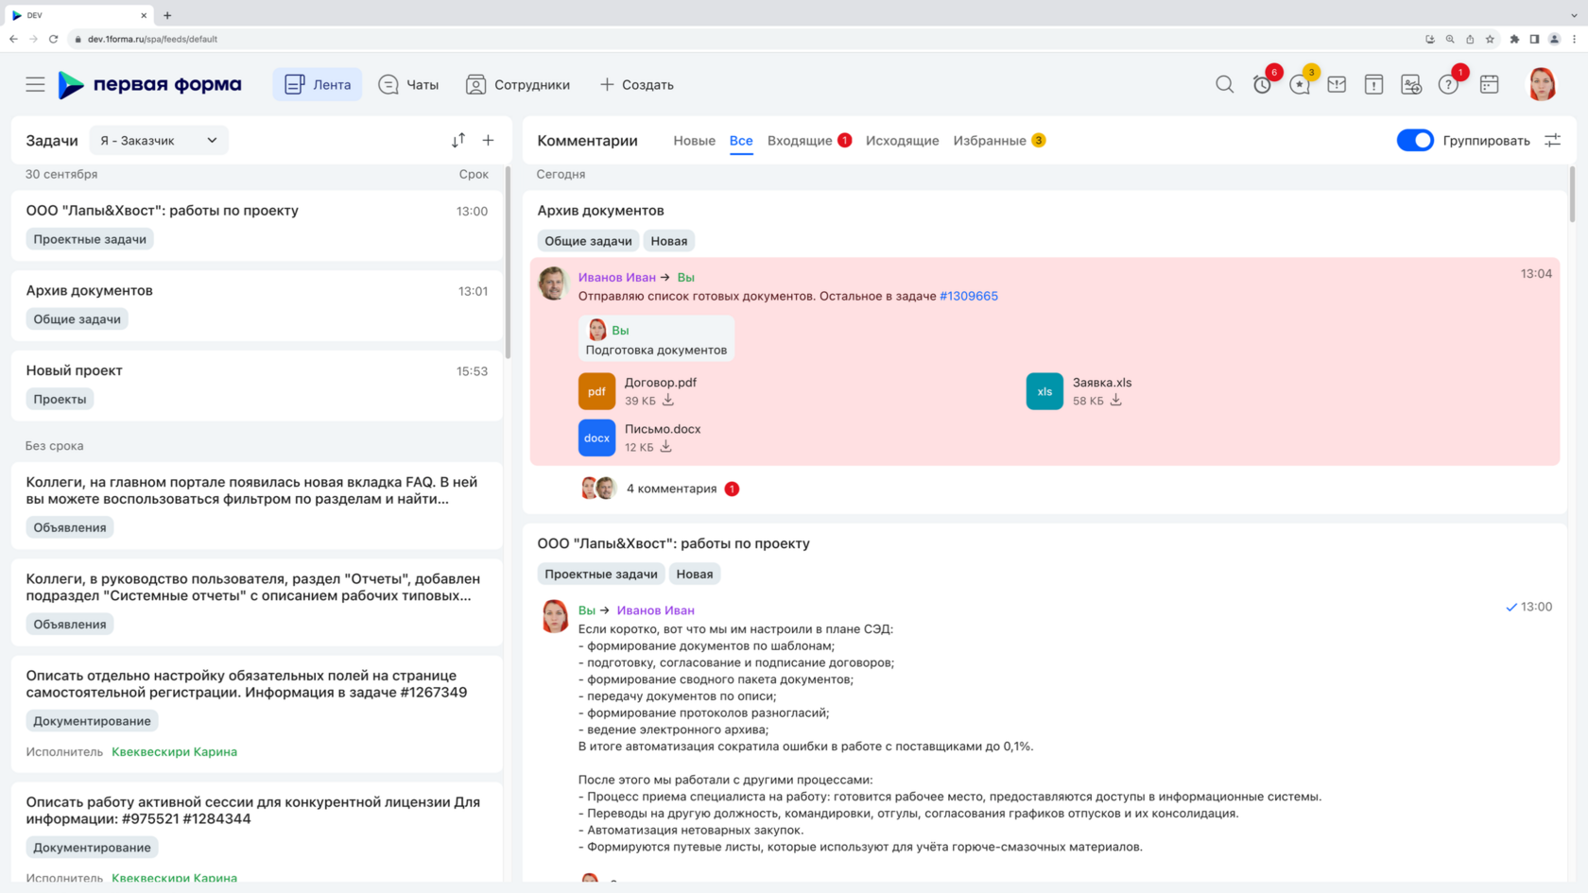The width and height of the screenshot is (1588, 893).
Task: Open the Чаты section
Action: 408,84
